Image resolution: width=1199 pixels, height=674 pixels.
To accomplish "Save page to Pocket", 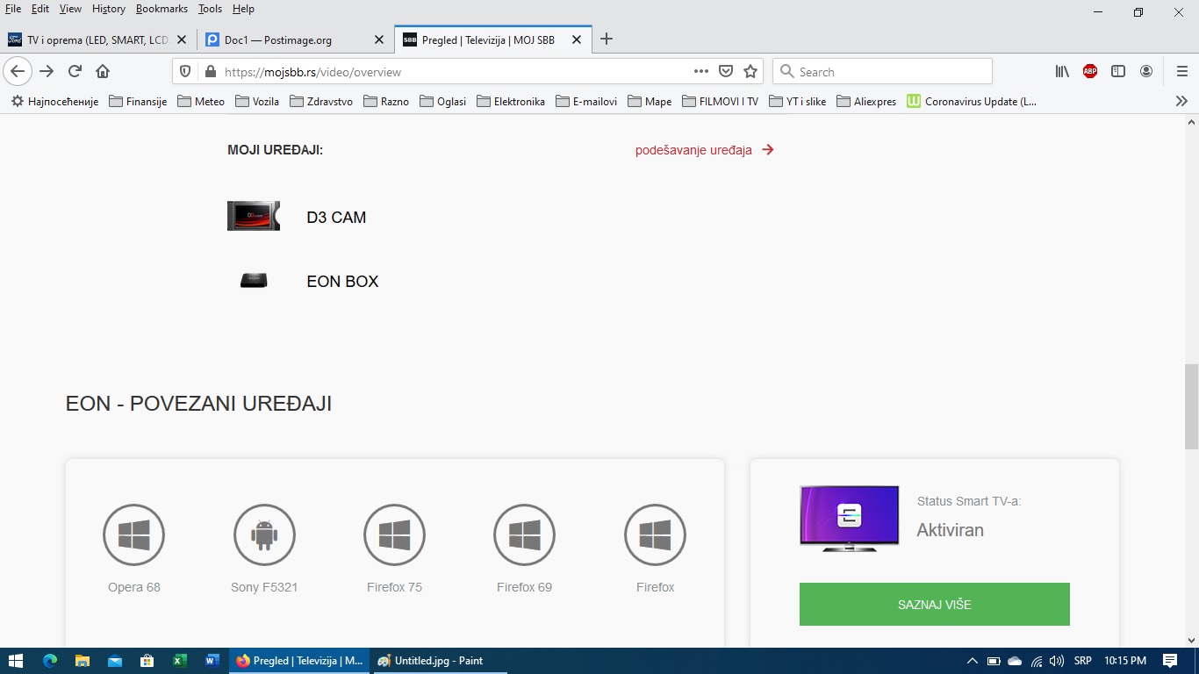I will pos(726,71).
